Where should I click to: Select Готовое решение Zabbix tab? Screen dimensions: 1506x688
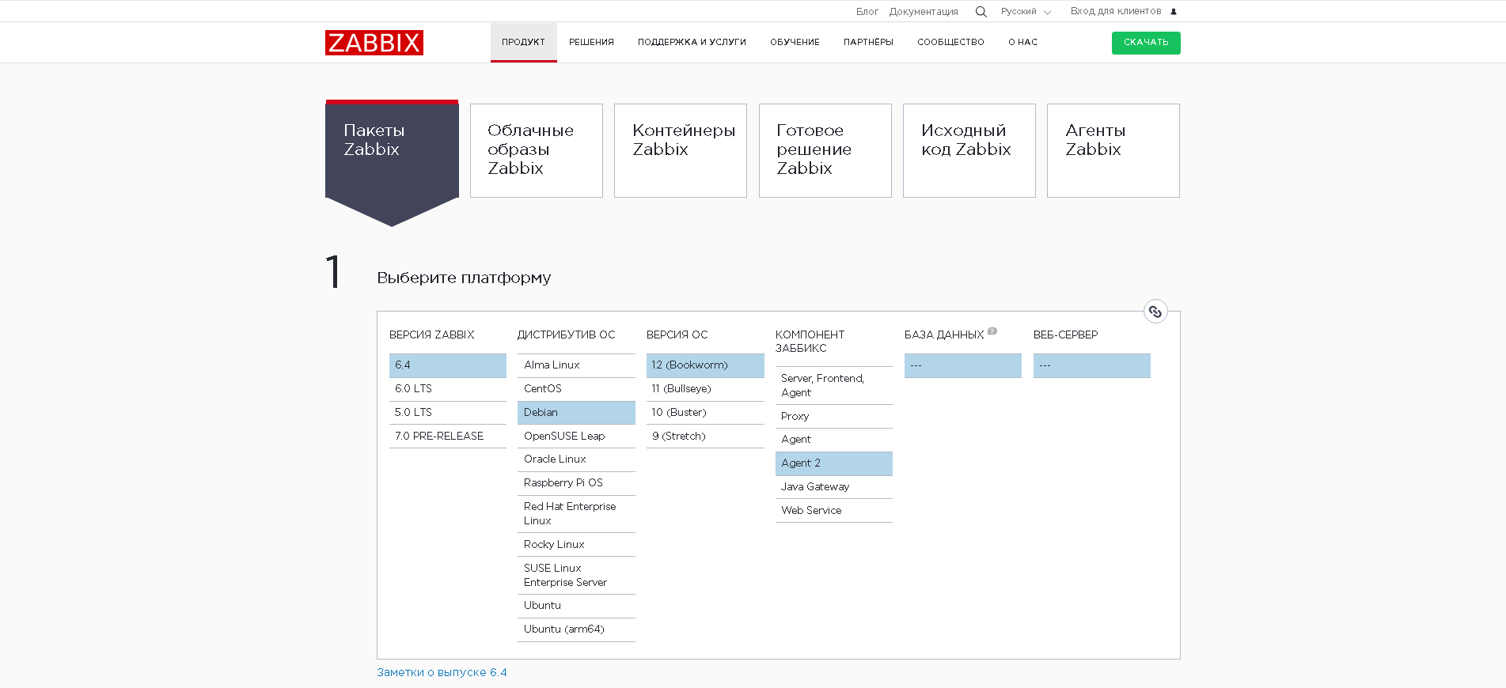tap(825, 150)
